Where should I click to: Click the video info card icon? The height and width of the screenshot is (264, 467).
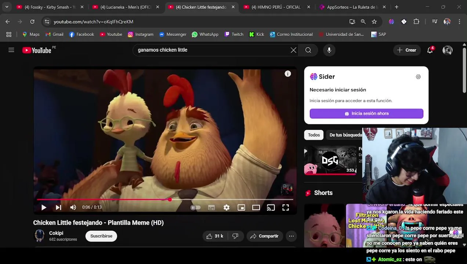tap(288, 74)
